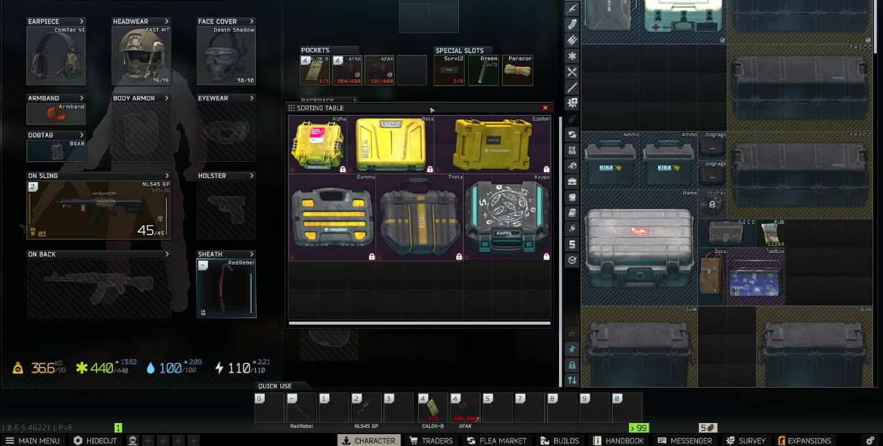Select the Beta secure container
This screenshot has width=883, height=446.
(391, 145)
